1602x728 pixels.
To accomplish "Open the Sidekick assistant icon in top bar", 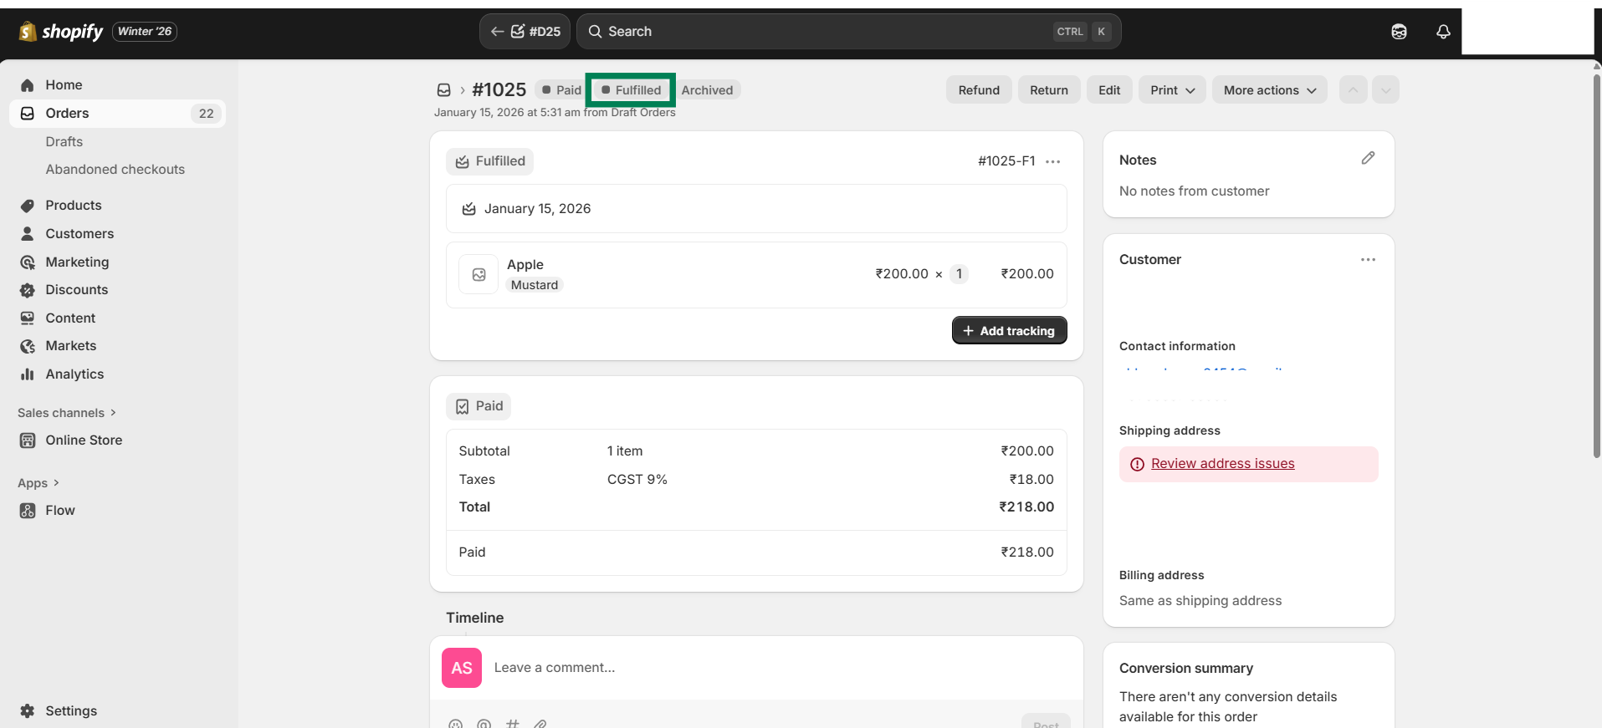I will coord(1399,32).
